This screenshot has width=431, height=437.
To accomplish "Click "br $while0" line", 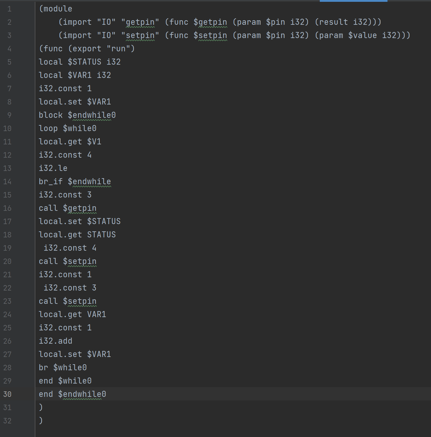I will point(63,368).
